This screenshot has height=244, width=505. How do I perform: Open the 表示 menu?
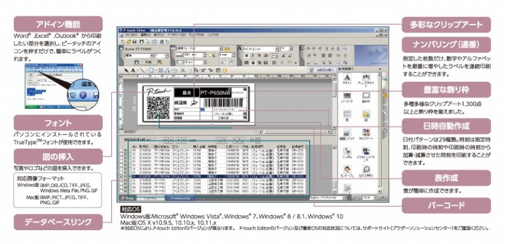point(160,35)
